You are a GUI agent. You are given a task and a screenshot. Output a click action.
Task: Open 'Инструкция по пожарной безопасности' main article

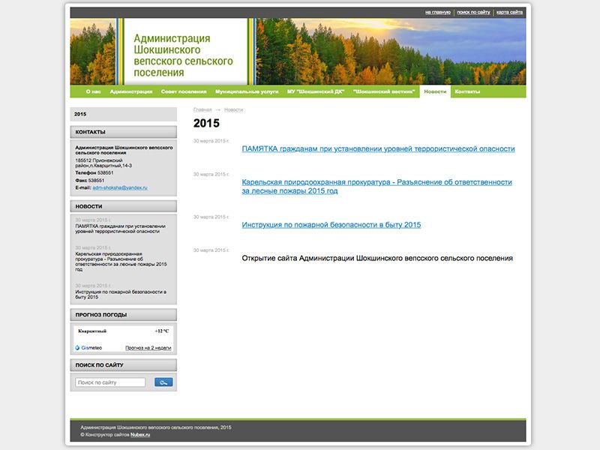(331, 225)
